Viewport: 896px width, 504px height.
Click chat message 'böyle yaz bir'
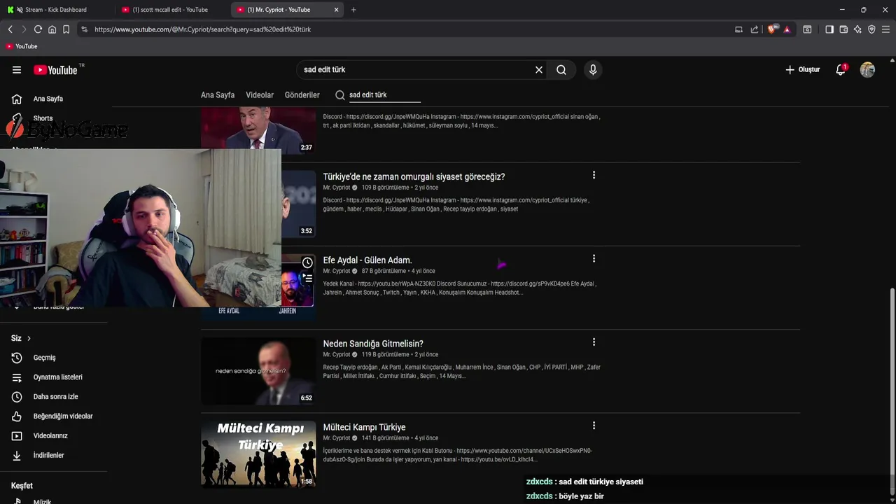(581, 496)
